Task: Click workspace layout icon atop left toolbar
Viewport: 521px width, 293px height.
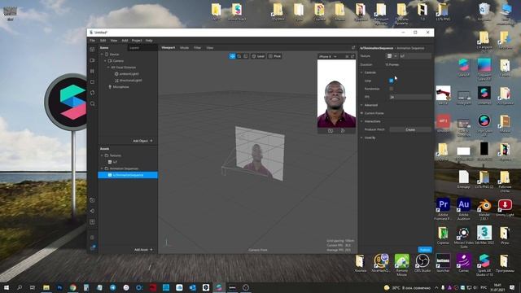Action: 92,50
